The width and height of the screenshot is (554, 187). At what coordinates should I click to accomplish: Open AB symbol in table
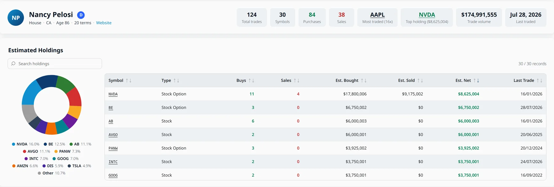pyautogui.click(x=111, y=121)
